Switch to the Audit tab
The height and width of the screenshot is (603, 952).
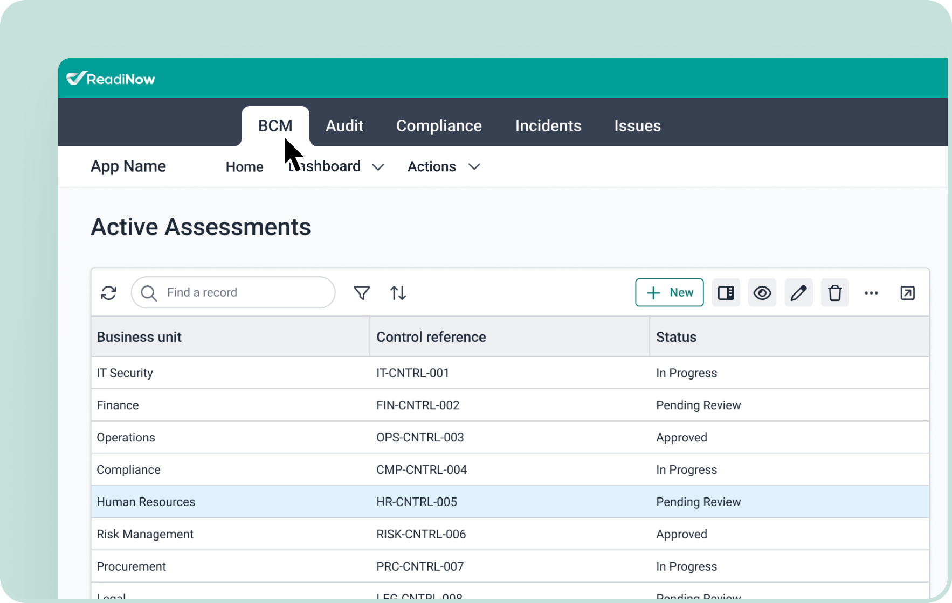coord(344,126)
